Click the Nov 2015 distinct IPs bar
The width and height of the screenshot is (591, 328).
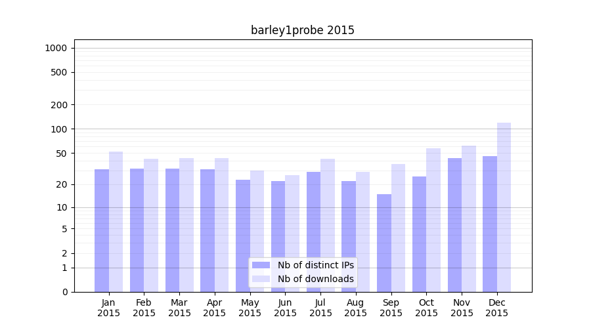point(454,224)
